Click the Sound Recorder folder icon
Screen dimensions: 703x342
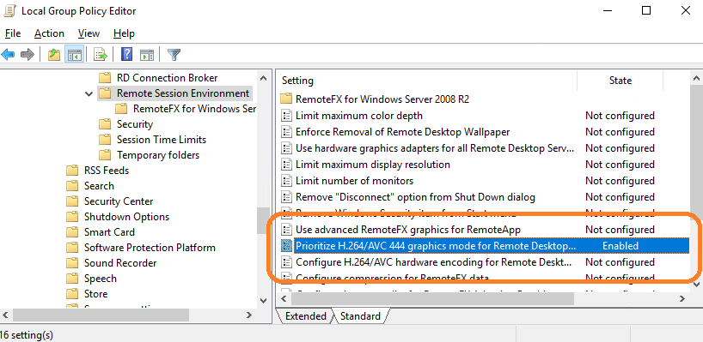click(x=72, y=263)
